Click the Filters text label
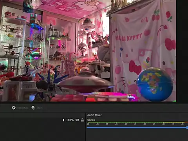This screenshot has height=141, width=188. point(39,108)
